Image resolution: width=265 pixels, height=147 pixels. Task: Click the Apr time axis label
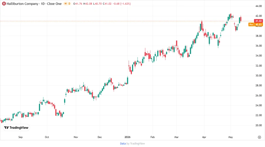tap(204, 137)
